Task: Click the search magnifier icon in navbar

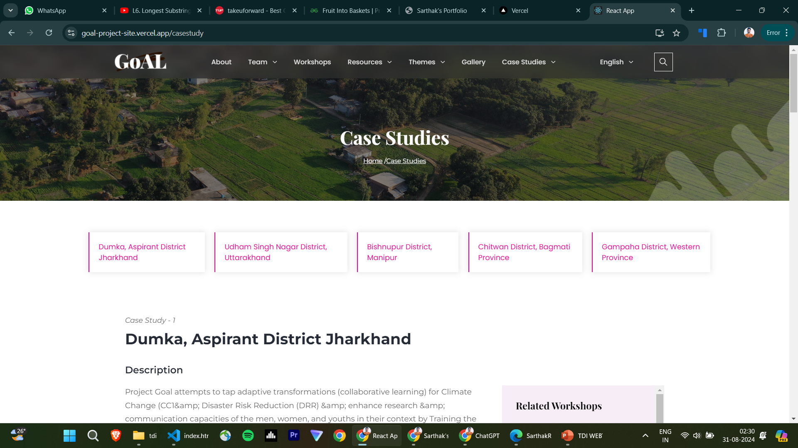Action: pos(663,62)
